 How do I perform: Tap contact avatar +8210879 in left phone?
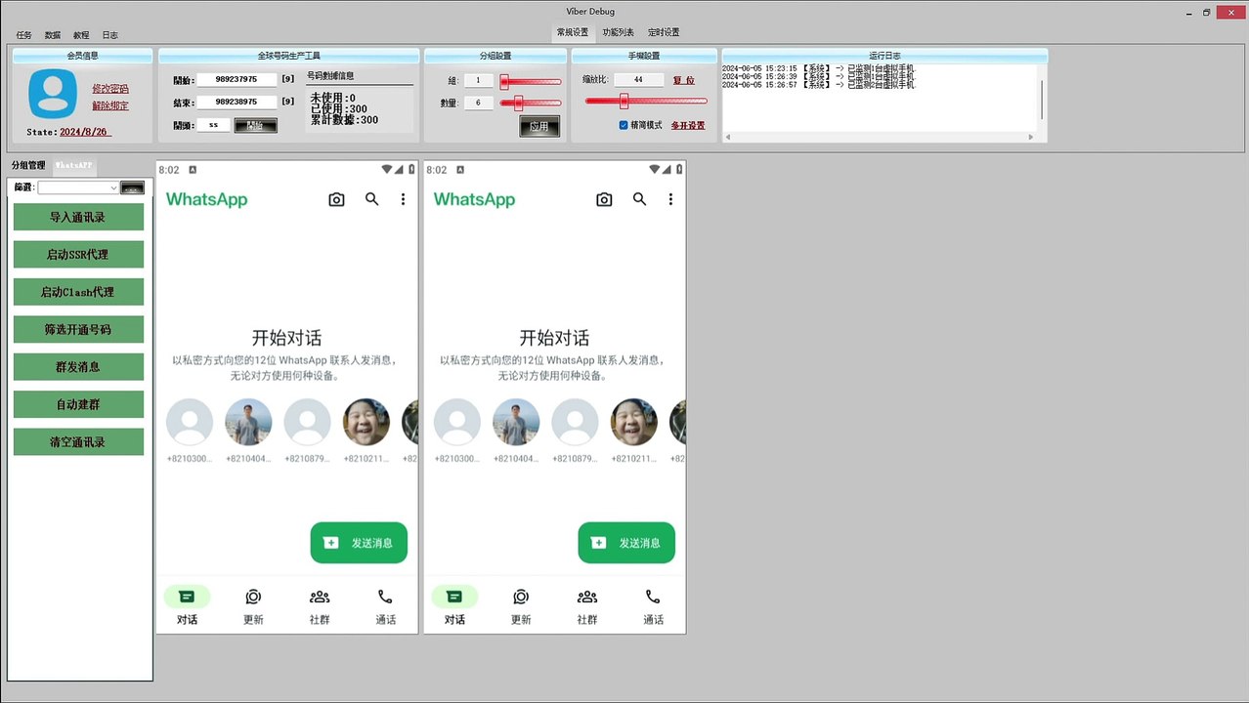(308, 423)
